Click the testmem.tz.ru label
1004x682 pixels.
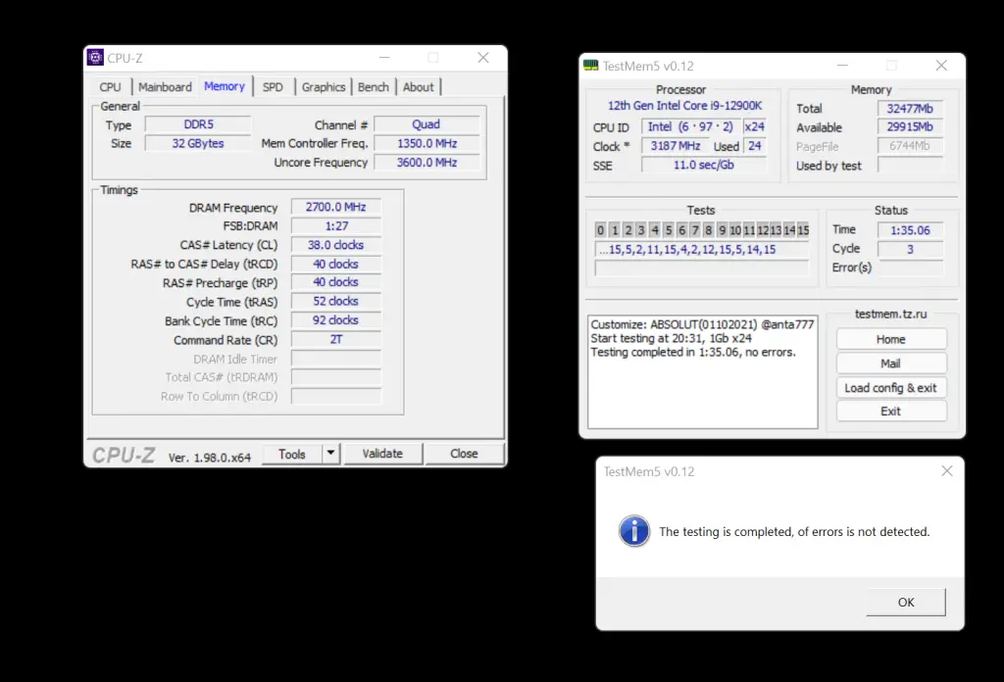coord(890,315)
